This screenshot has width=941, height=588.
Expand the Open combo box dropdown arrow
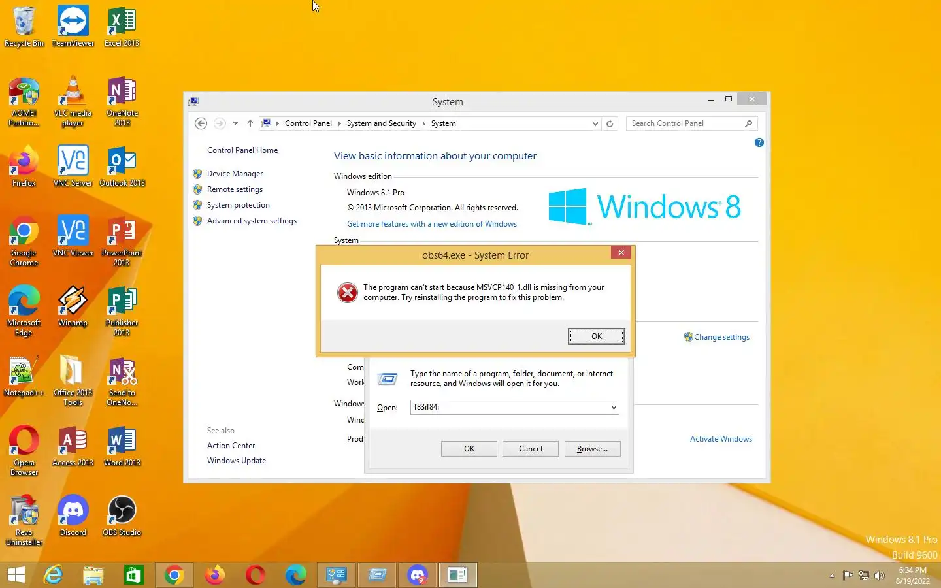(614, 407)
